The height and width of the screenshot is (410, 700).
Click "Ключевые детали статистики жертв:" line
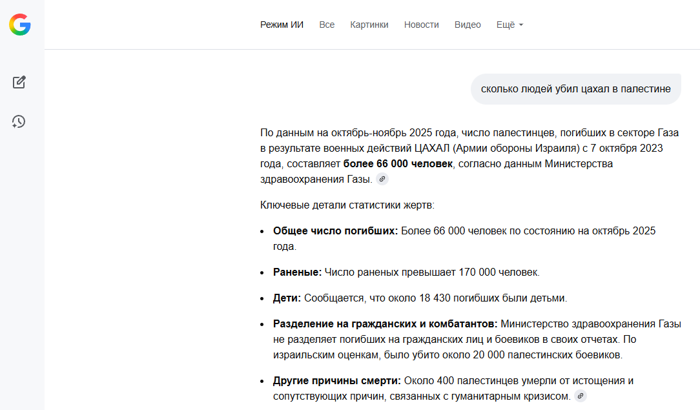[x=347, y=205]
